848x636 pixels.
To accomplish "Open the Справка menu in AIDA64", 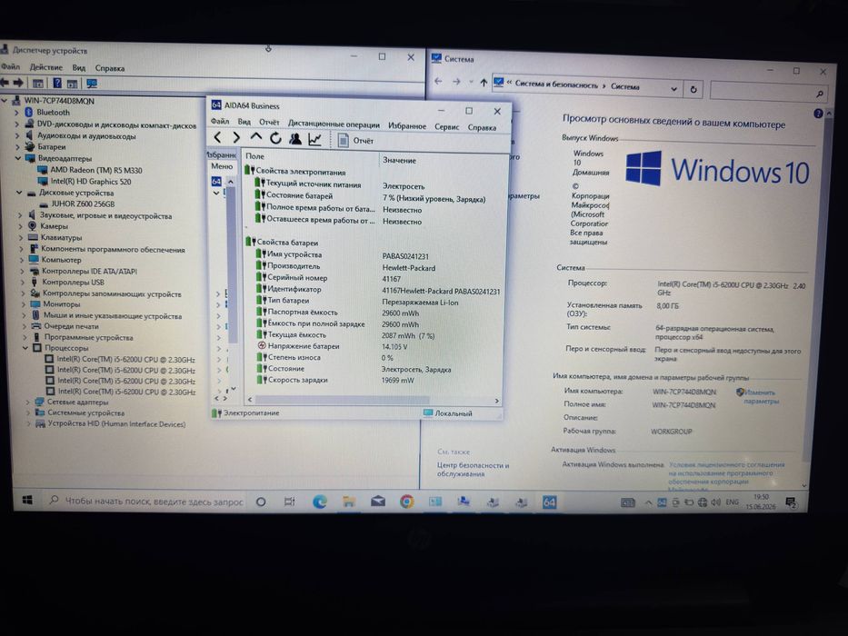I will (482, 127).
